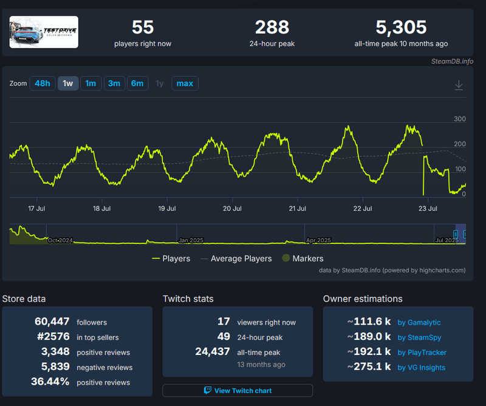Image resolution: width=486 pixels, height=406 pixels.
Task: Open the SteamSpy owner estimation link
Action: coord(424,337)
